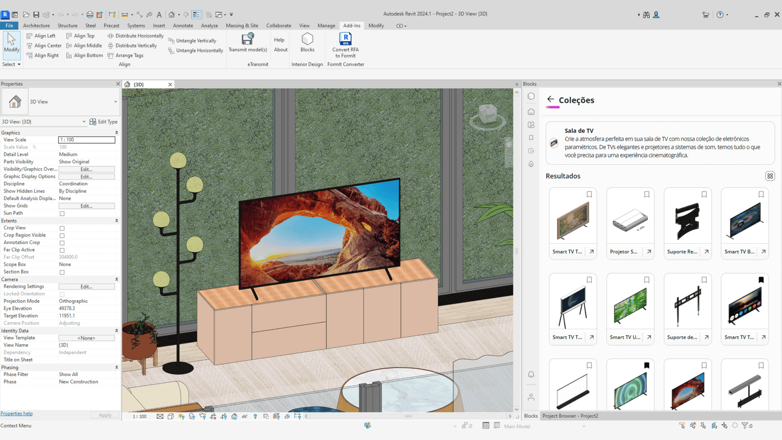Viewport: 782px width, 440px height.
Task: Switch to the Architecture ribbon tab
Action: 36,25
